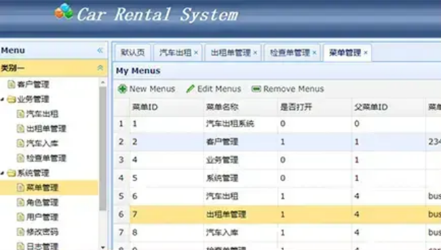The image size is (441, 250).
Task: Select the 业务管理 cell in the table
Action: click(240, 160)
